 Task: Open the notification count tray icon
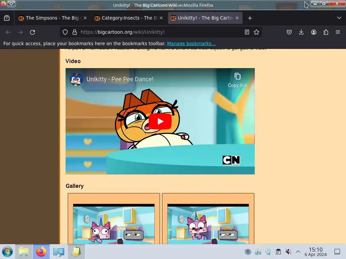click(x=248, y=252)
